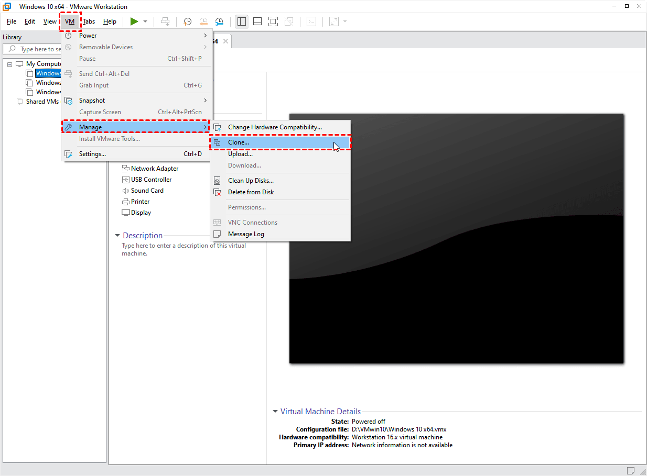Choose Delete from Disk in submenu

point(251,192)
